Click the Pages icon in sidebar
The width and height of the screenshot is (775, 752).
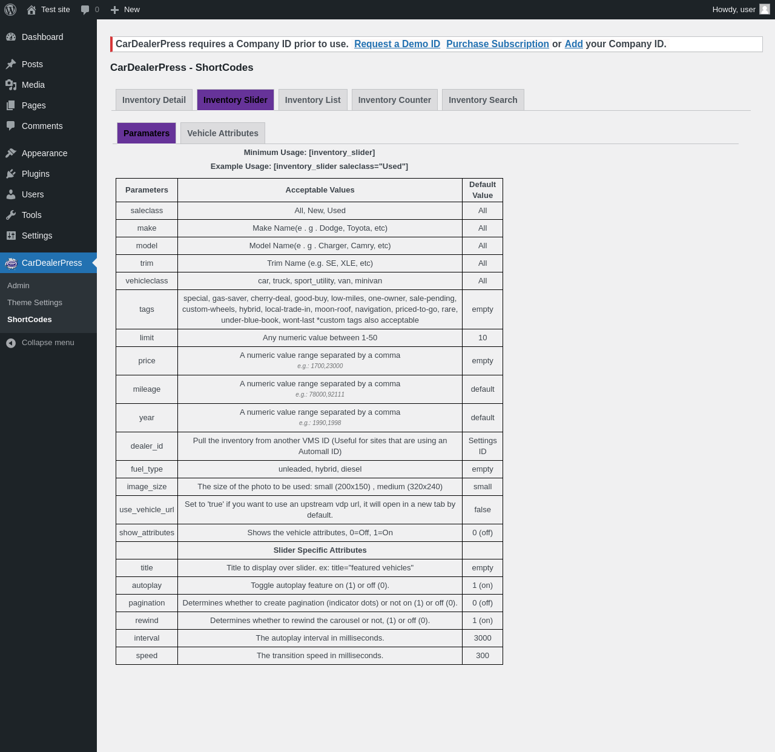point(11,105)
